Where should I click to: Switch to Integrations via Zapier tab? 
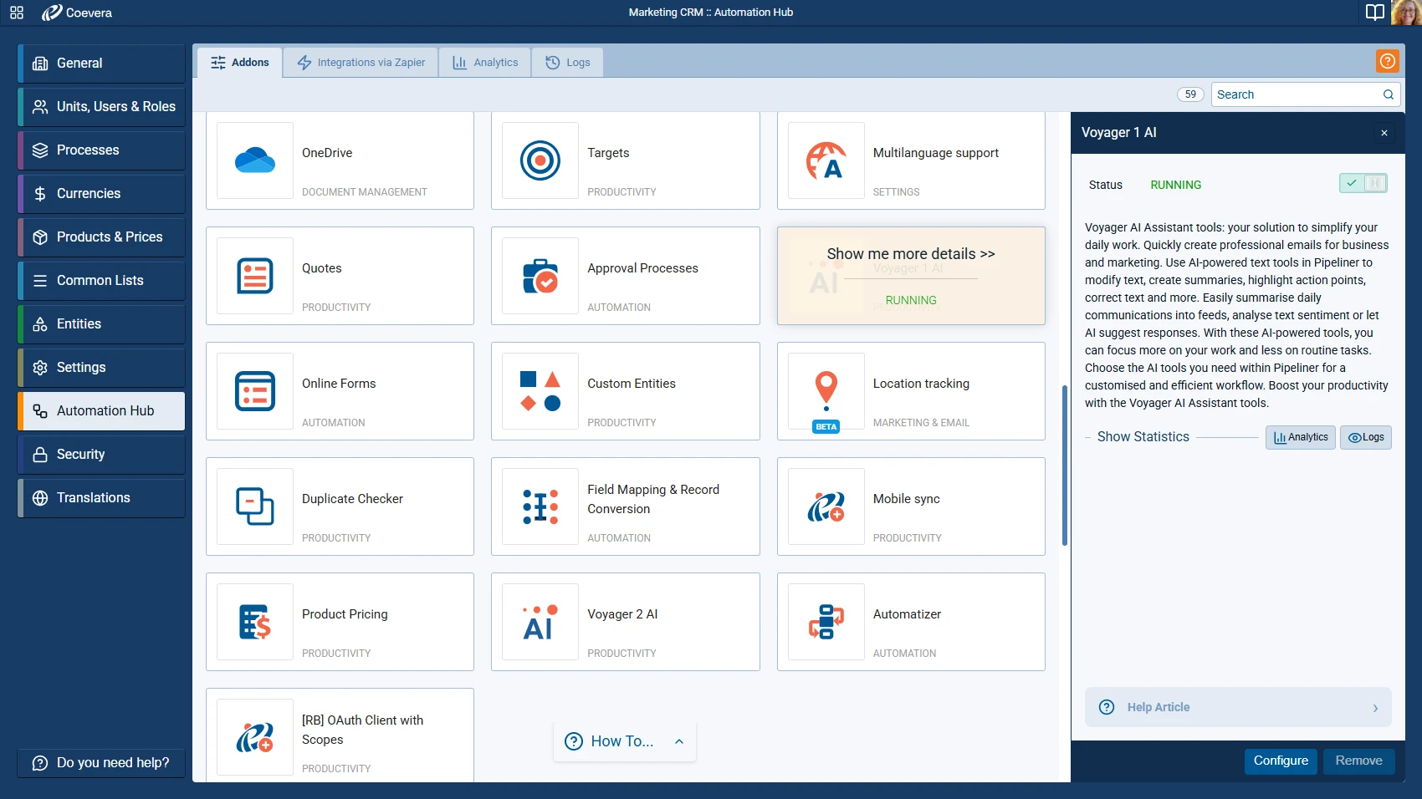pyautogui.click(x=361, y=62)
